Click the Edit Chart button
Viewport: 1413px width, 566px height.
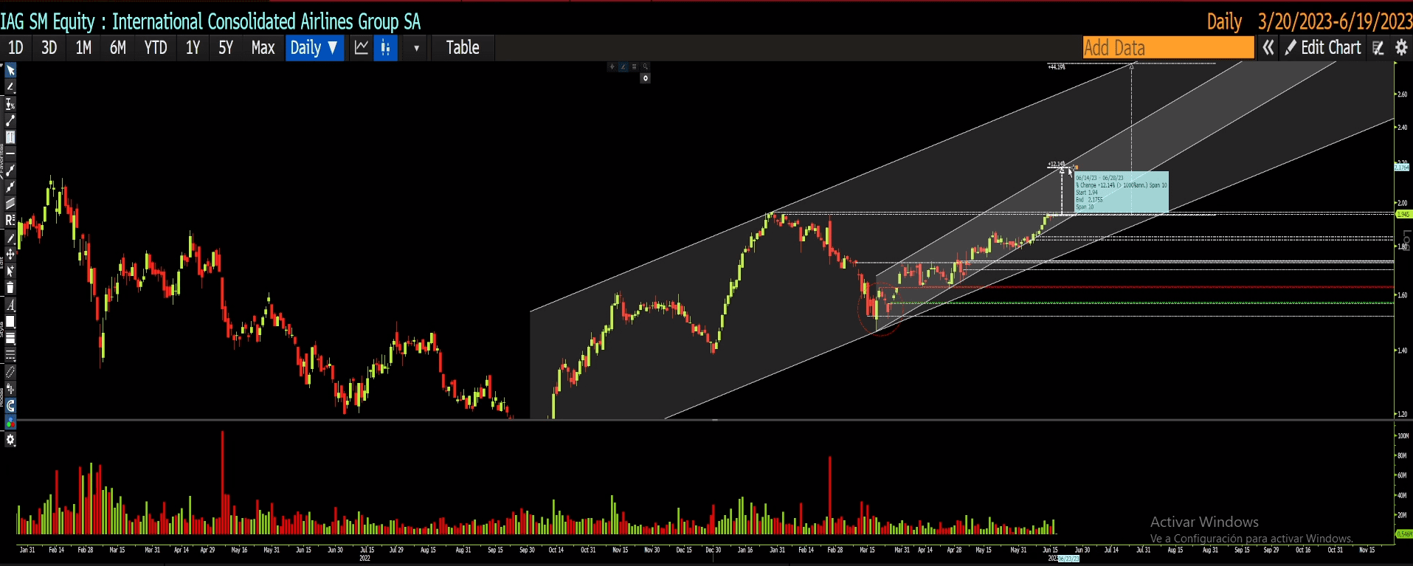1323,48
